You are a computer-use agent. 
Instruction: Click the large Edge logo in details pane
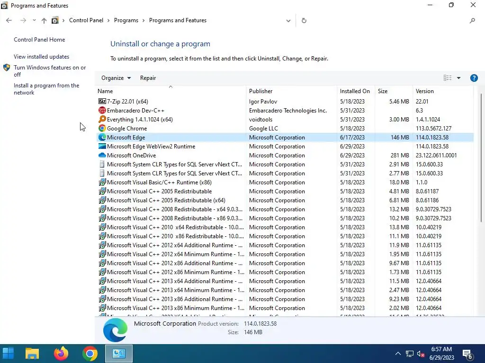tap(115, 330)
